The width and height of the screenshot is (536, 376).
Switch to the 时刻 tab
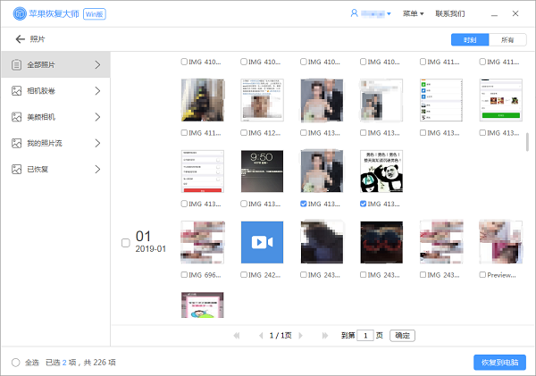tap(470, 39)
